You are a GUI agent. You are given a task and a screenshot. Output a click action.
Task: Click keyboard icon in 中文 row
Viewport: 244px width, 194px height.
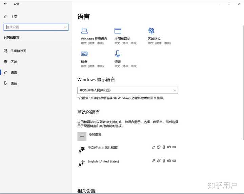click(174, 147)
